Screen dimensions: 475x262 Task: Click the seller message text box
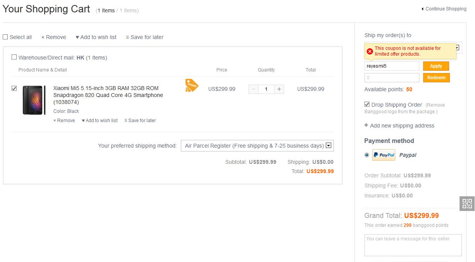click(x=413, y=245)
